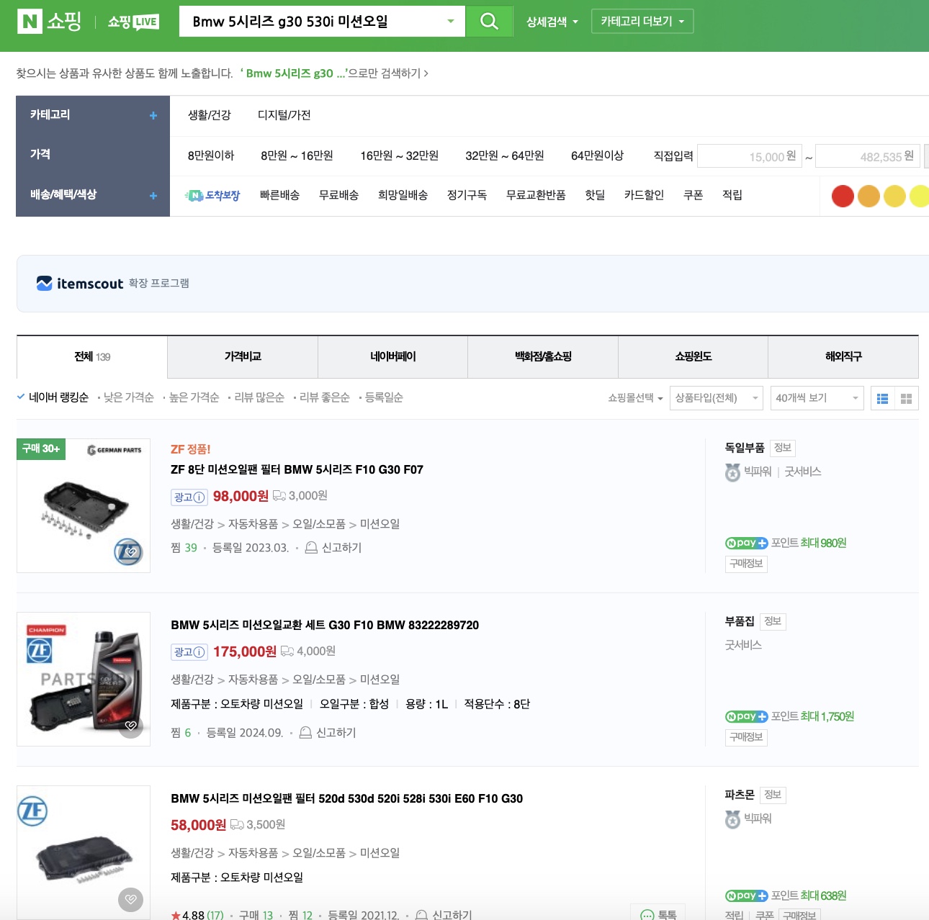Screen dimensions: 929x920
Task: Click the itemscout logo icon
Action: [44, 284]
